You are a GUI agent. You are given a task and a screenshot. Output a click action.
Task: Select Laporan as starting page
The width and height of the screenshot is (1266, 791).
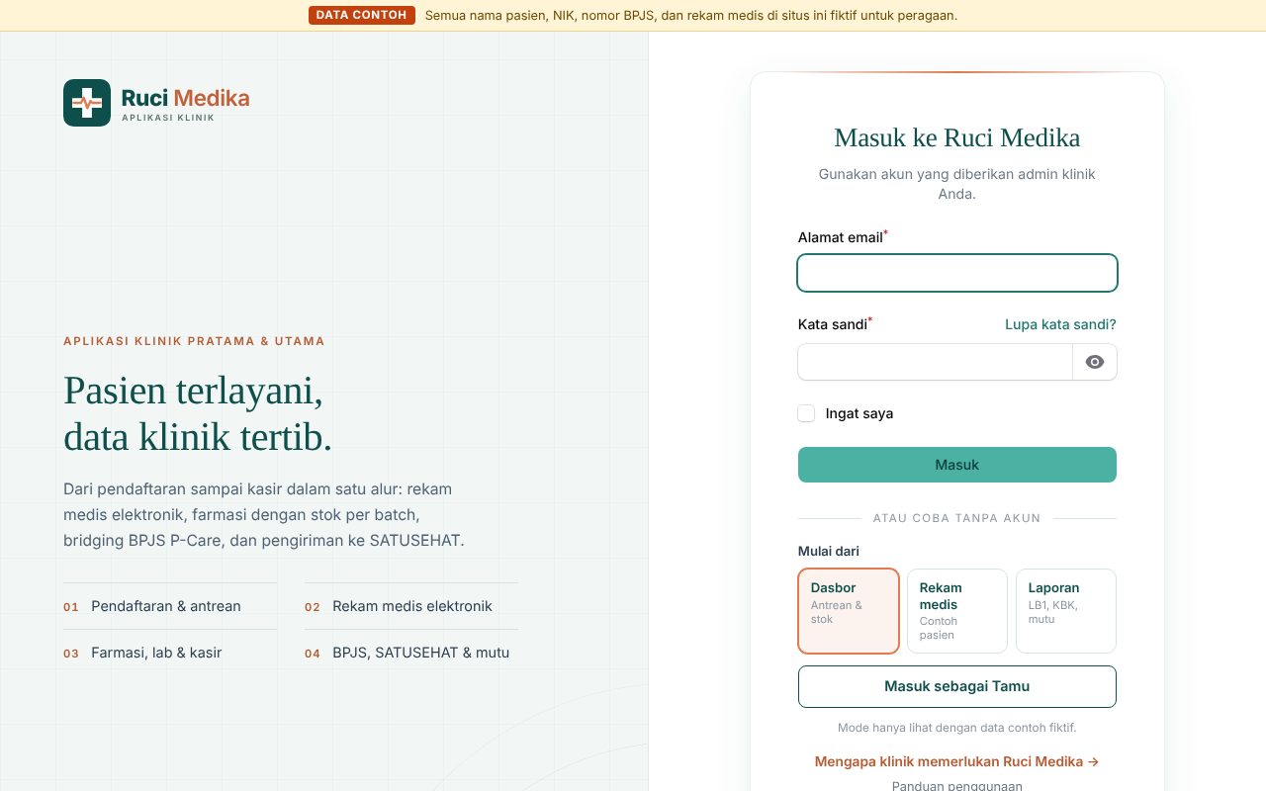[1066, 611]
